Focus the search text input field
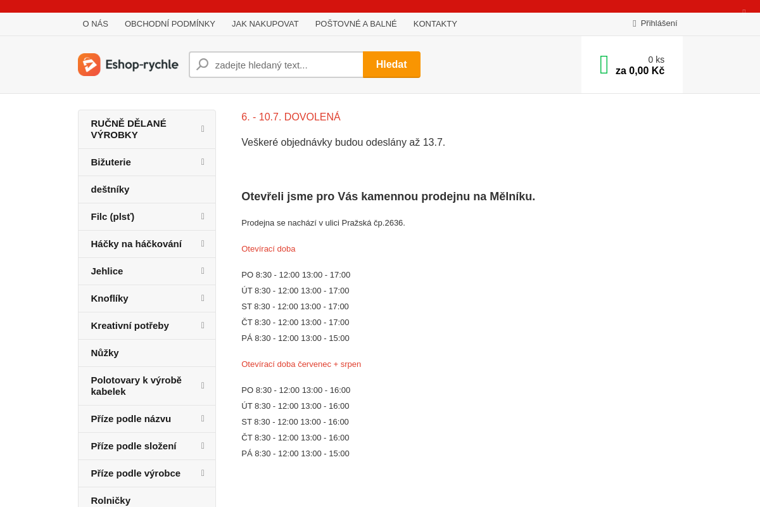760x507 pixels. click(276, 65)
